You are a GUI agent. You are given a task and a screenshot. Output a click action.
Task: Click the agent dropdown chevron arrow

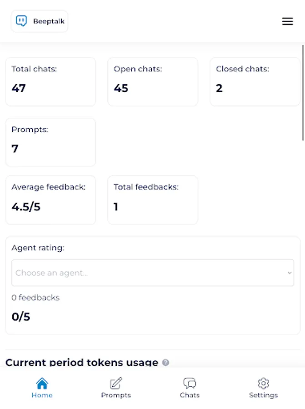click(x=290, y=273)
